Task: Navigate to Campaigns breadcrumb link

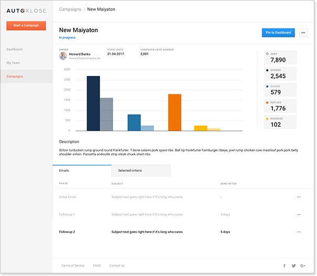Action: tap(70, 9)
